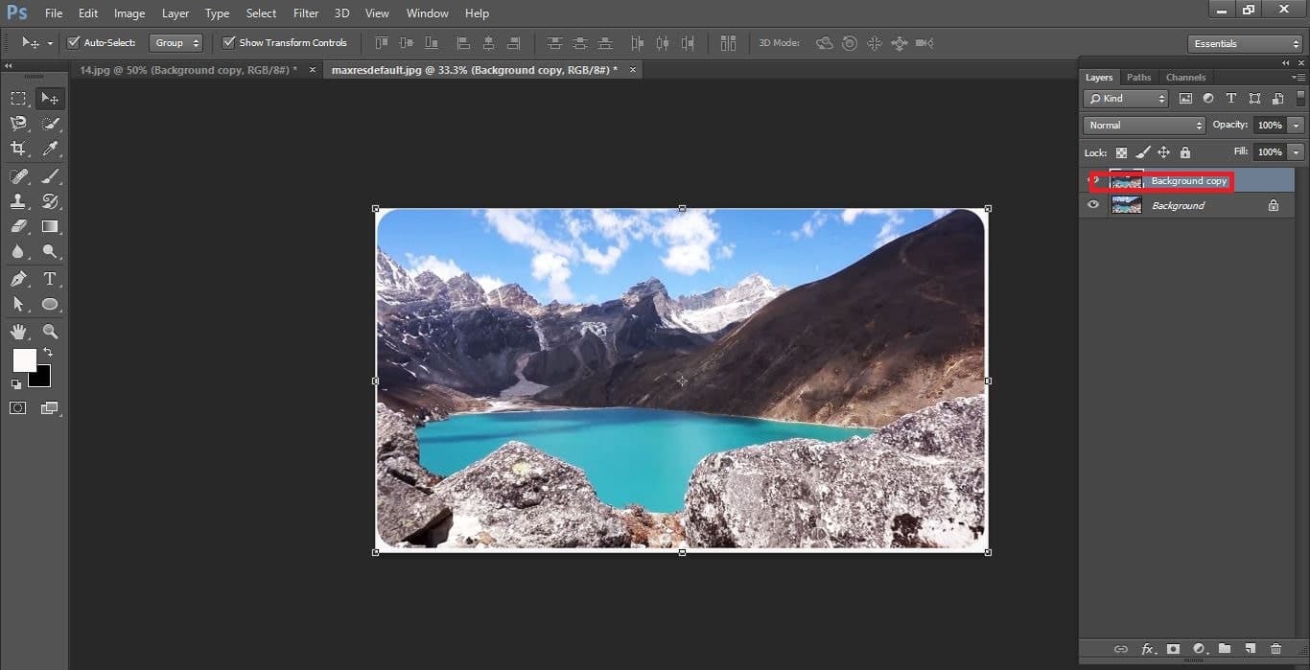The height and width of the screenshot is (670, 1310).
Task: Select the Move tool
Action: coord(50,98)
